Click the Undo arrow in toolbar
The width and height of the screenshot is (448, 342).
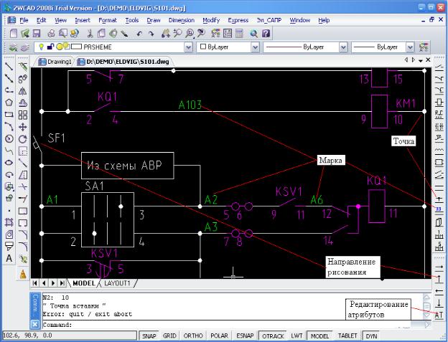pos(138,33)
